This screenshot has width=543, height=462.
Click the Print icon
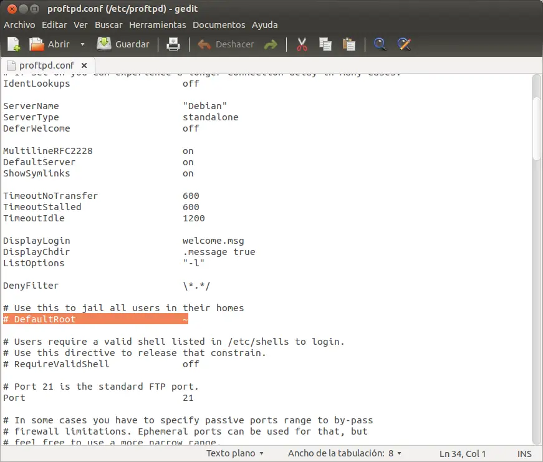(x=173, y=44)
